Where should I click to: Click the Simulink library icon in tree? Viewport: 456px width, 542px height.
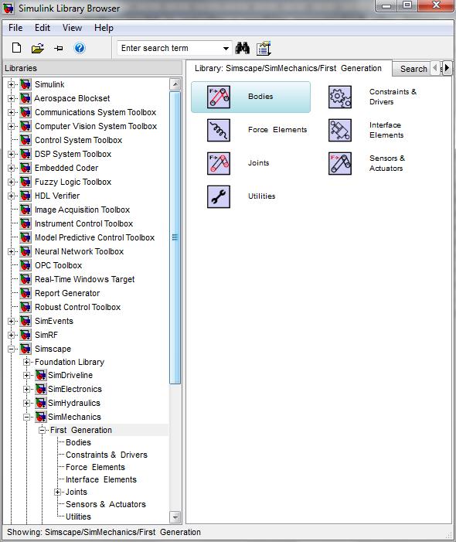[x=26, y=84]
